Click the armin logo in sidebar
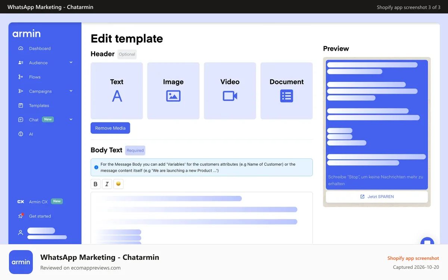Image resolution: width=448 pixels, height=280 pixels. [x=27, y=34]
